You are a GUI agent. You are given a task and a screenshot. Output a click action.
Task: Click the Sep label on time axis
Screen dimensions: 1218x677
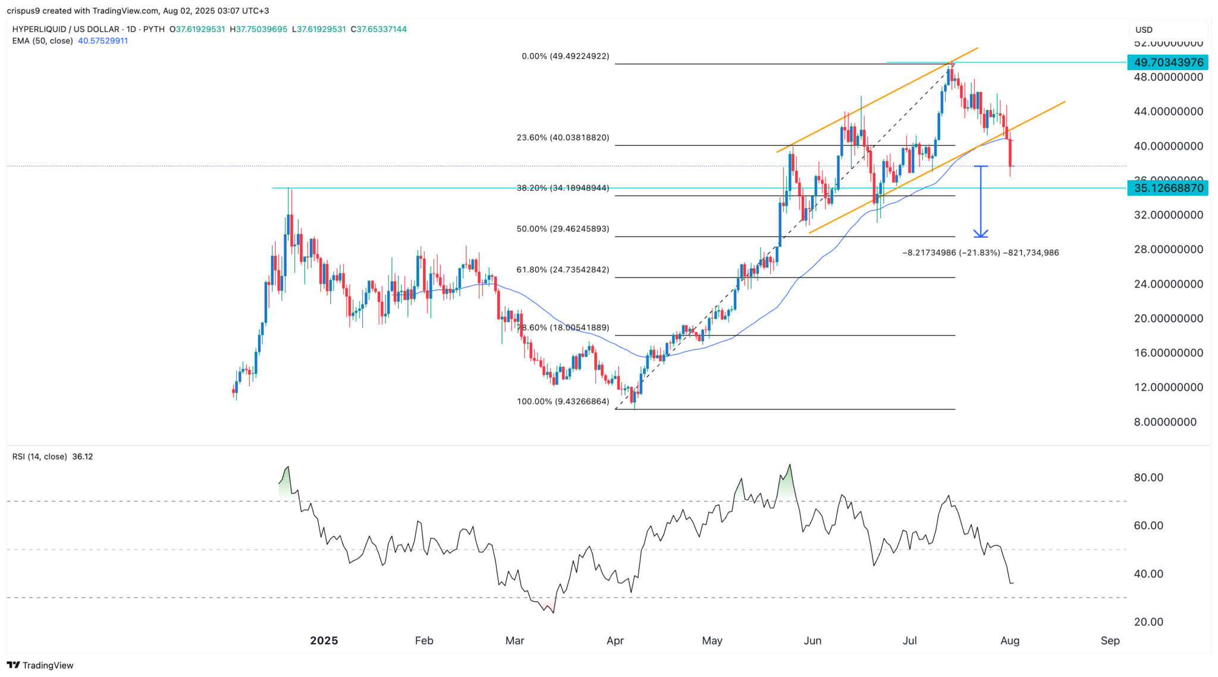(1110, 641)
